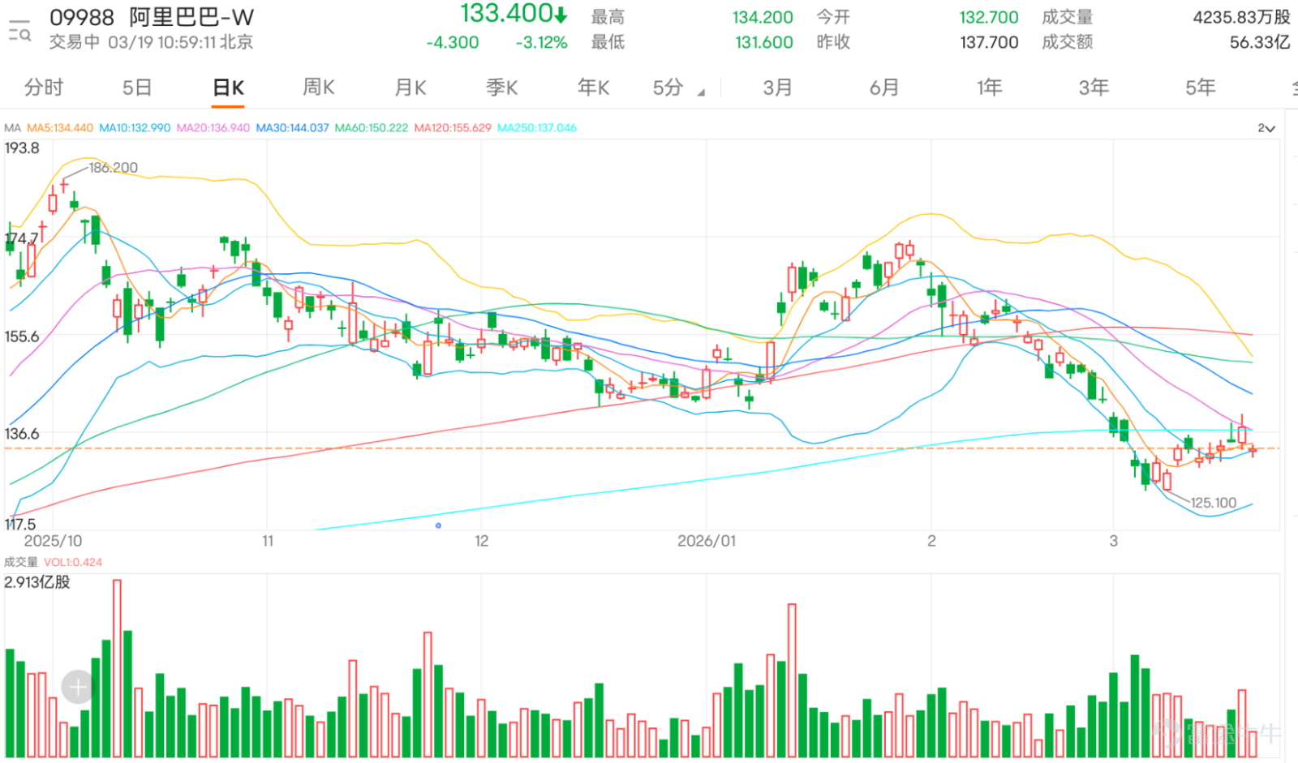Select the 月K monthly candlestick tab
Screen dimensions: 1298x763
[410, 88]
